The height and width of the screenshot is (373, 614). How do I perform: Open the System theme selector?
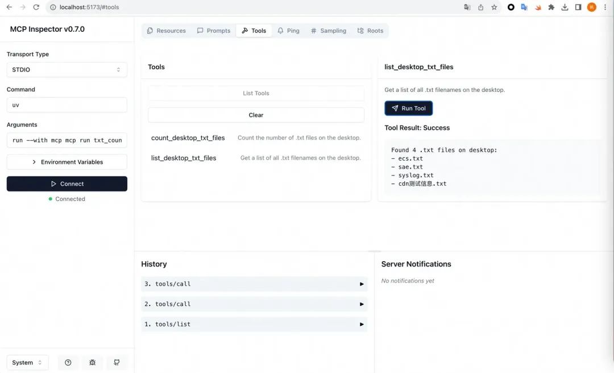(x=27, y=363)
